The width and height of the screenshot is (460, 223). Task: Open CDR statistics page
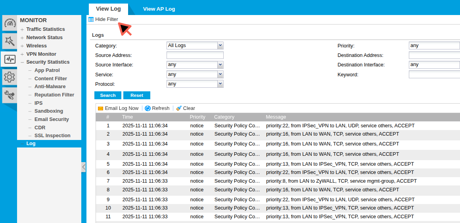pyautogui.click(x=40, y=128)
